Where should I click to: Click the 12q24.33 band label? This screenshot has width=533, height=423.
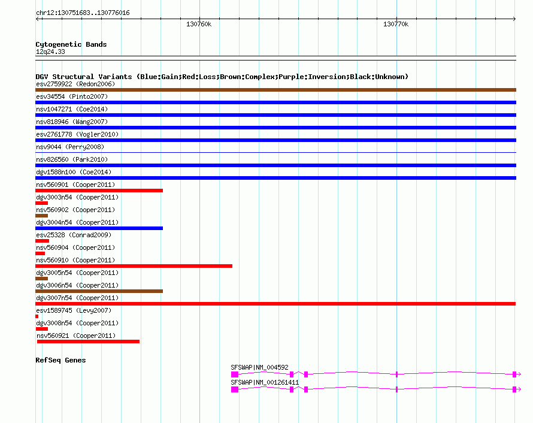[50, 52]
